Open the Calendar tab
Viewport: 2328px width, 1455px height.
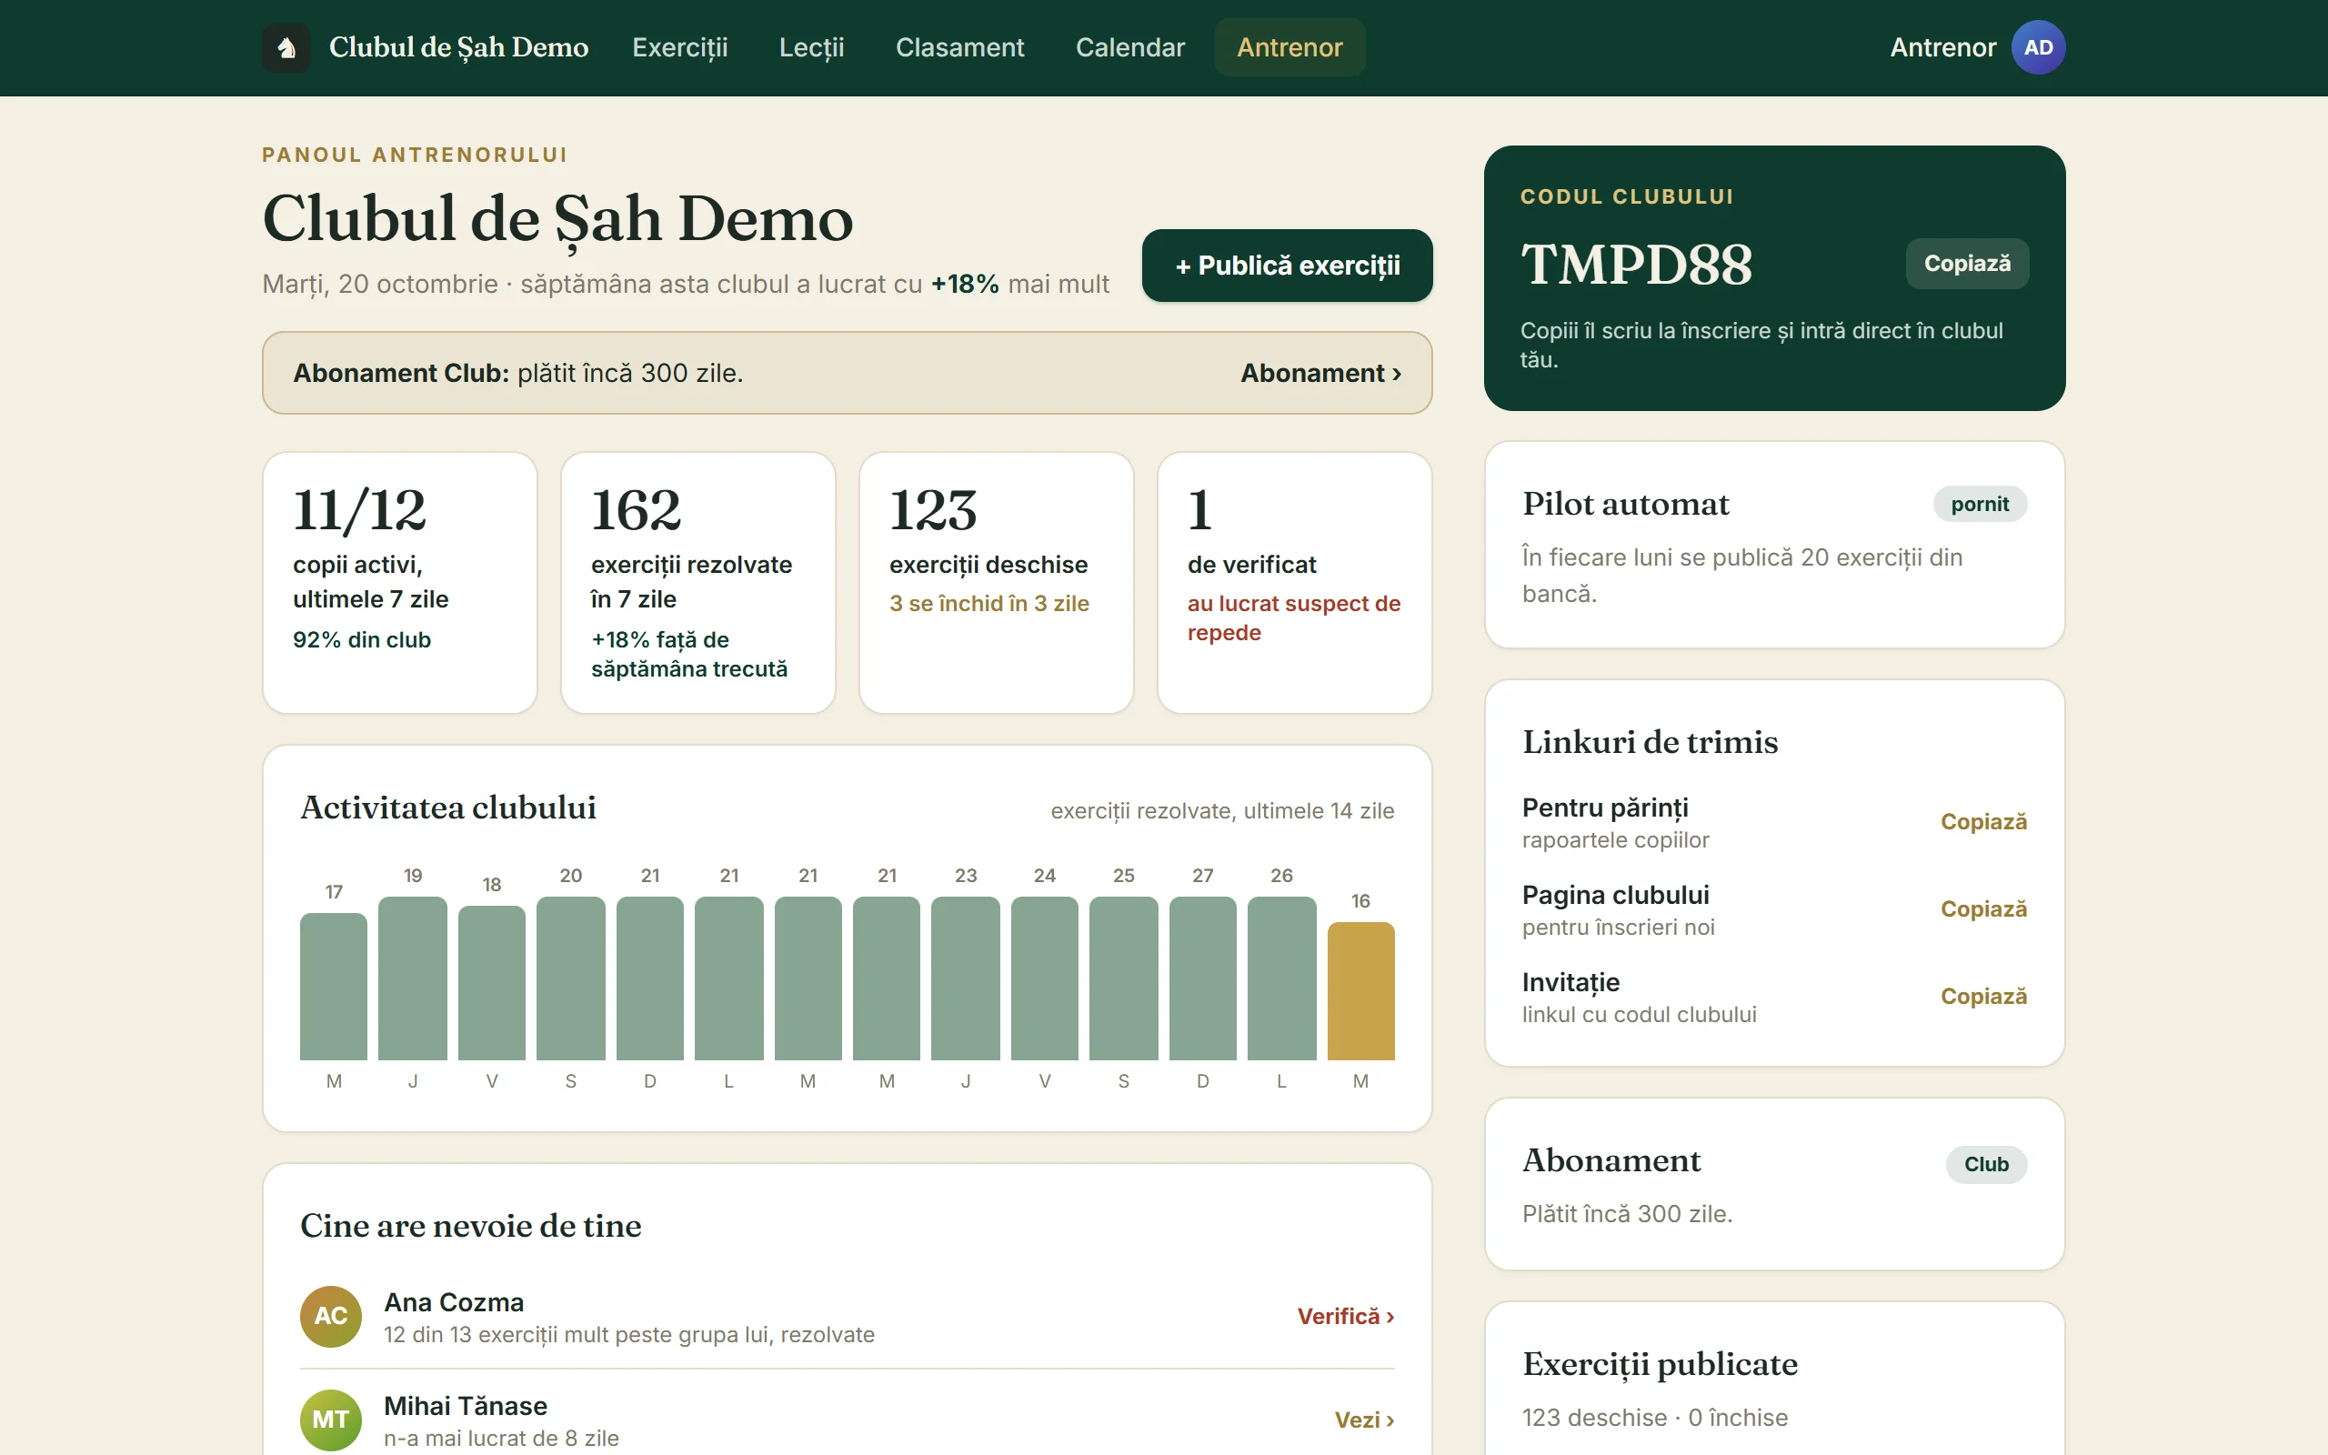click(1129, 47)
